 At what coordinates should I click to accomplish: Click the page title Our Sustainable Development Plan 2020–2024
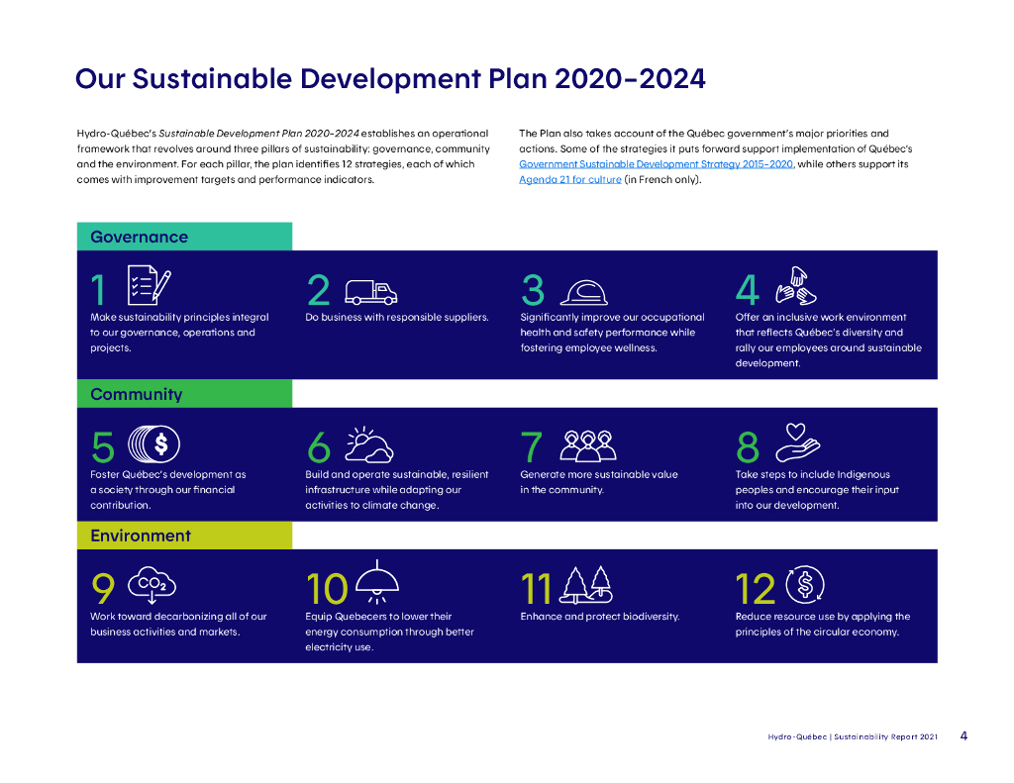pos(390,79)
